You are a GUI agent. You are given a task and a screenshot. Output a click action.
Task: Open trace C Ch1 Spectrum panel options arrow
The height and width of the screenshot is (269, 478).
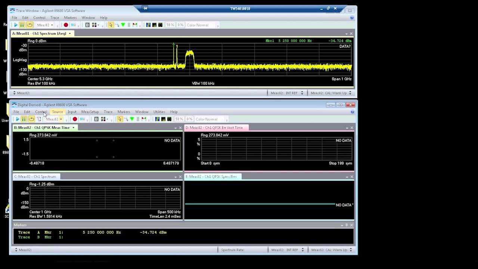176,177
